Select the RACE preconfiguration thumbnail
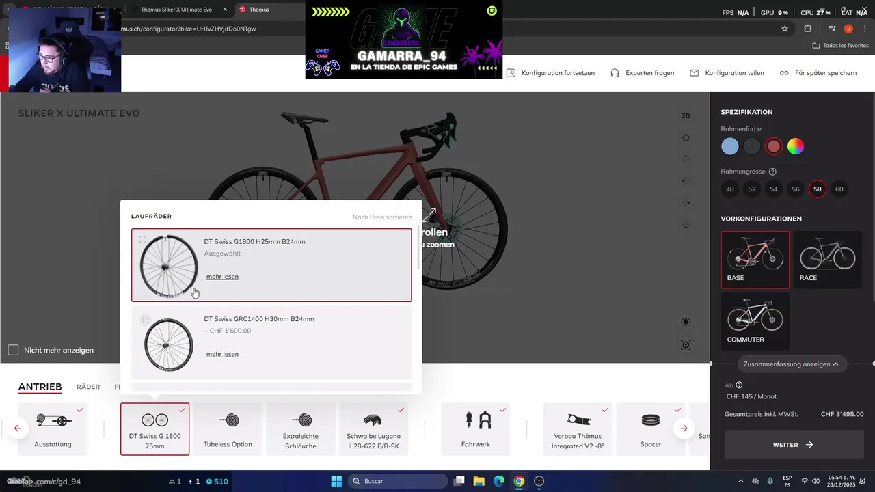This screenshot has height=492, width=875. point(828,260)
